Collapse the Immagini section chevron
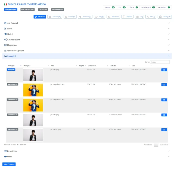 [169, 56]
